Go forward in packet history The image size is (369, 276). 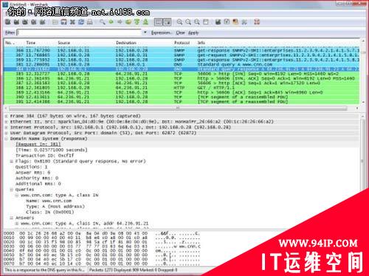(120, 22)
